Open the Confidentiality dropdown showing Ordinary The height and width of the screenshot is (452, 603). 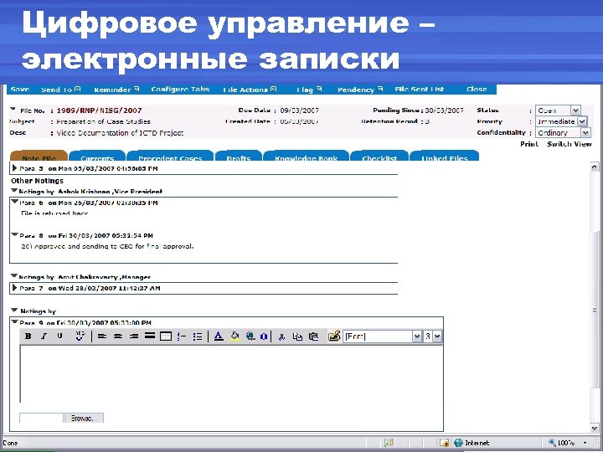(x=585, y=133)
